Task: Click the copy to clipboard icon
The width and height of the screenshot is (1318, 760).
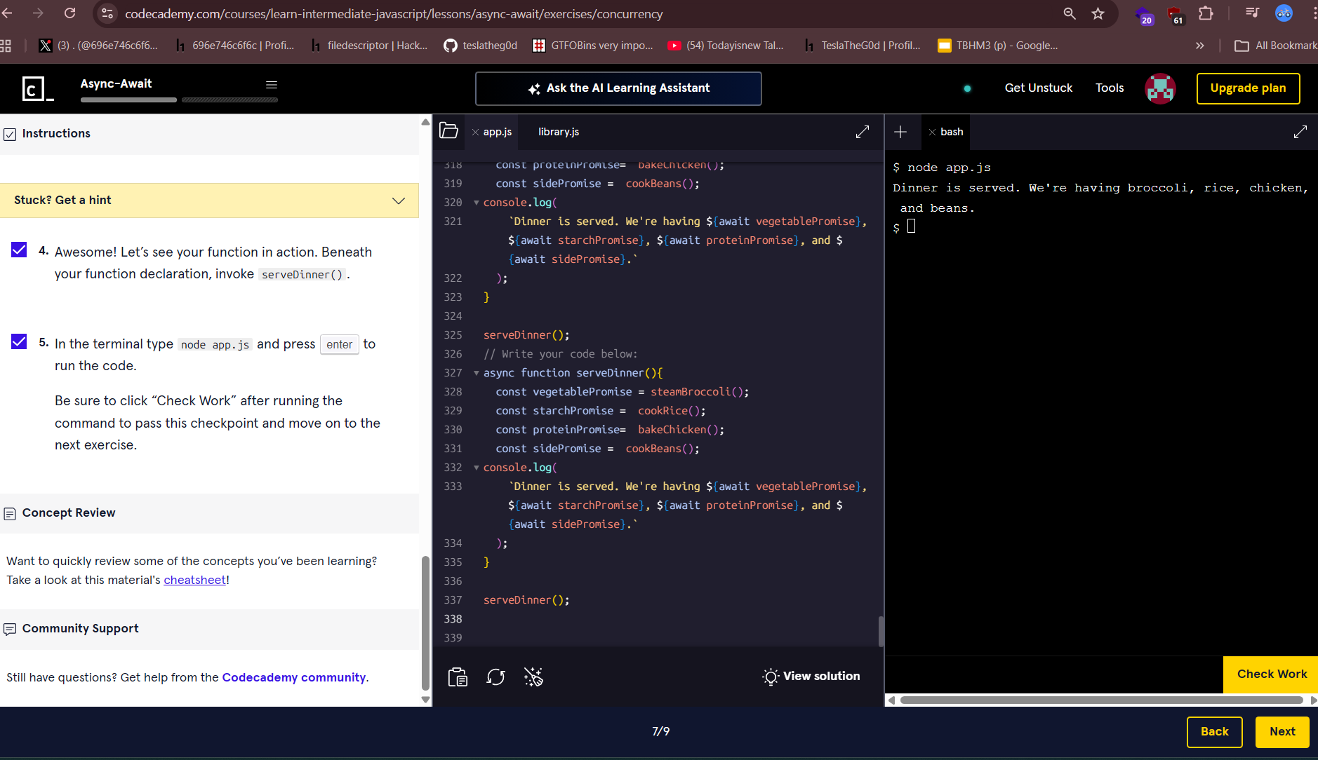Action: tap(458, 677)
